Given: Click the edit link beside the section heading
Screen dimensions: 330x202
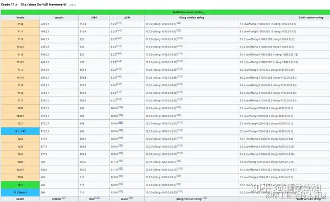Looking at the screenshot, I should tap(72, 5).
